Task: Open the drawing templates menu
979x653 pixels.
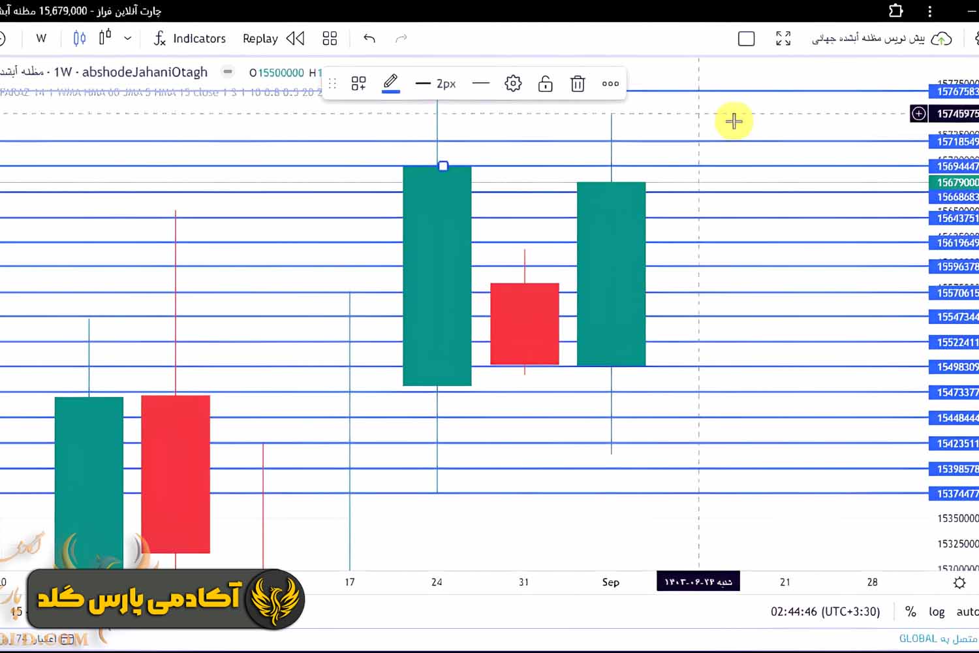Action: pos(358,84)
